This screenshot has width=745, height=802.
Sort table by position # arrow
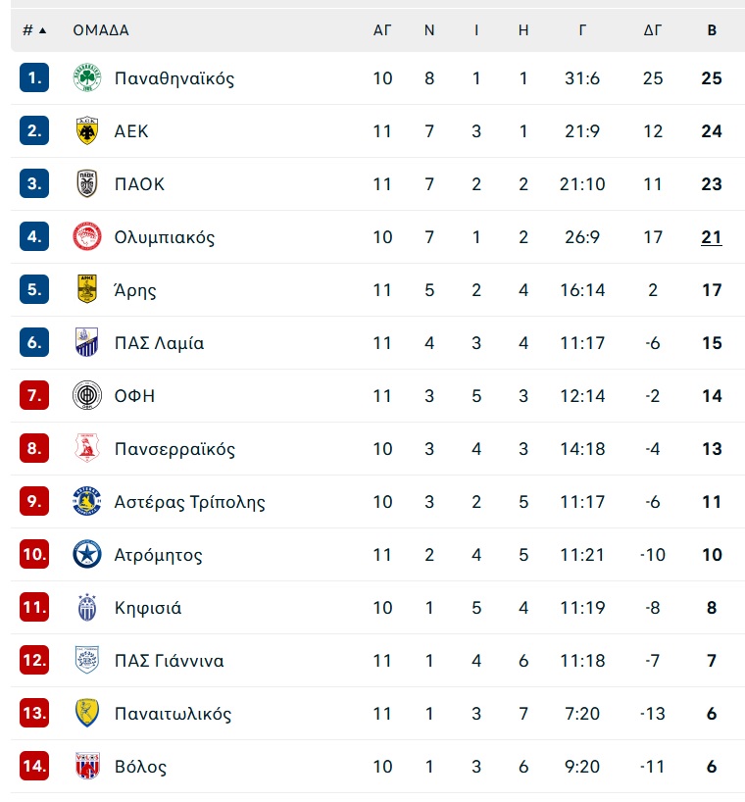[x=34, y=30]
